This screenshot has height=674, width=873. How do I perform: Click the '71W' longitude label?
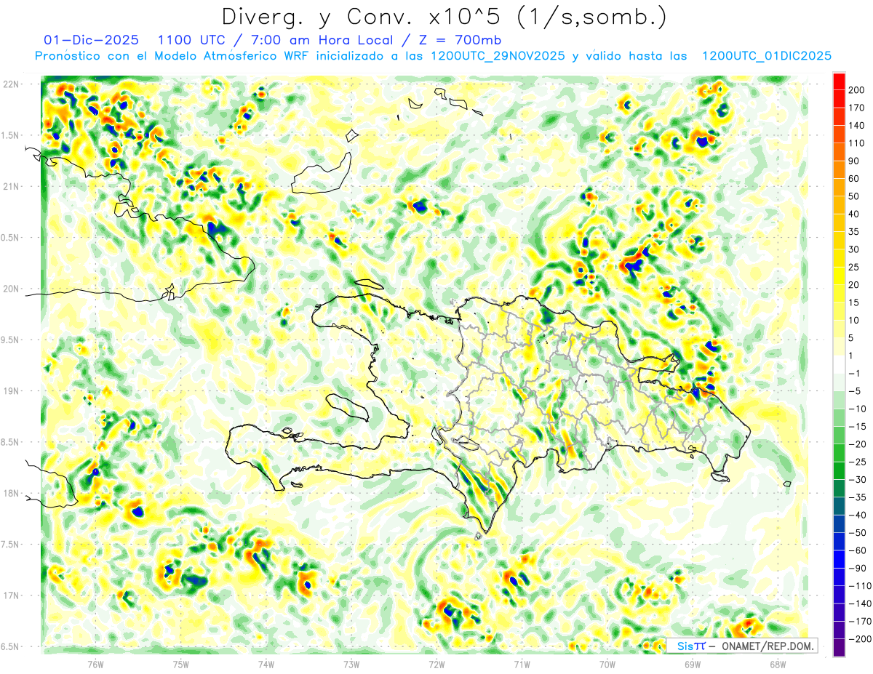(x=522, y=664)
